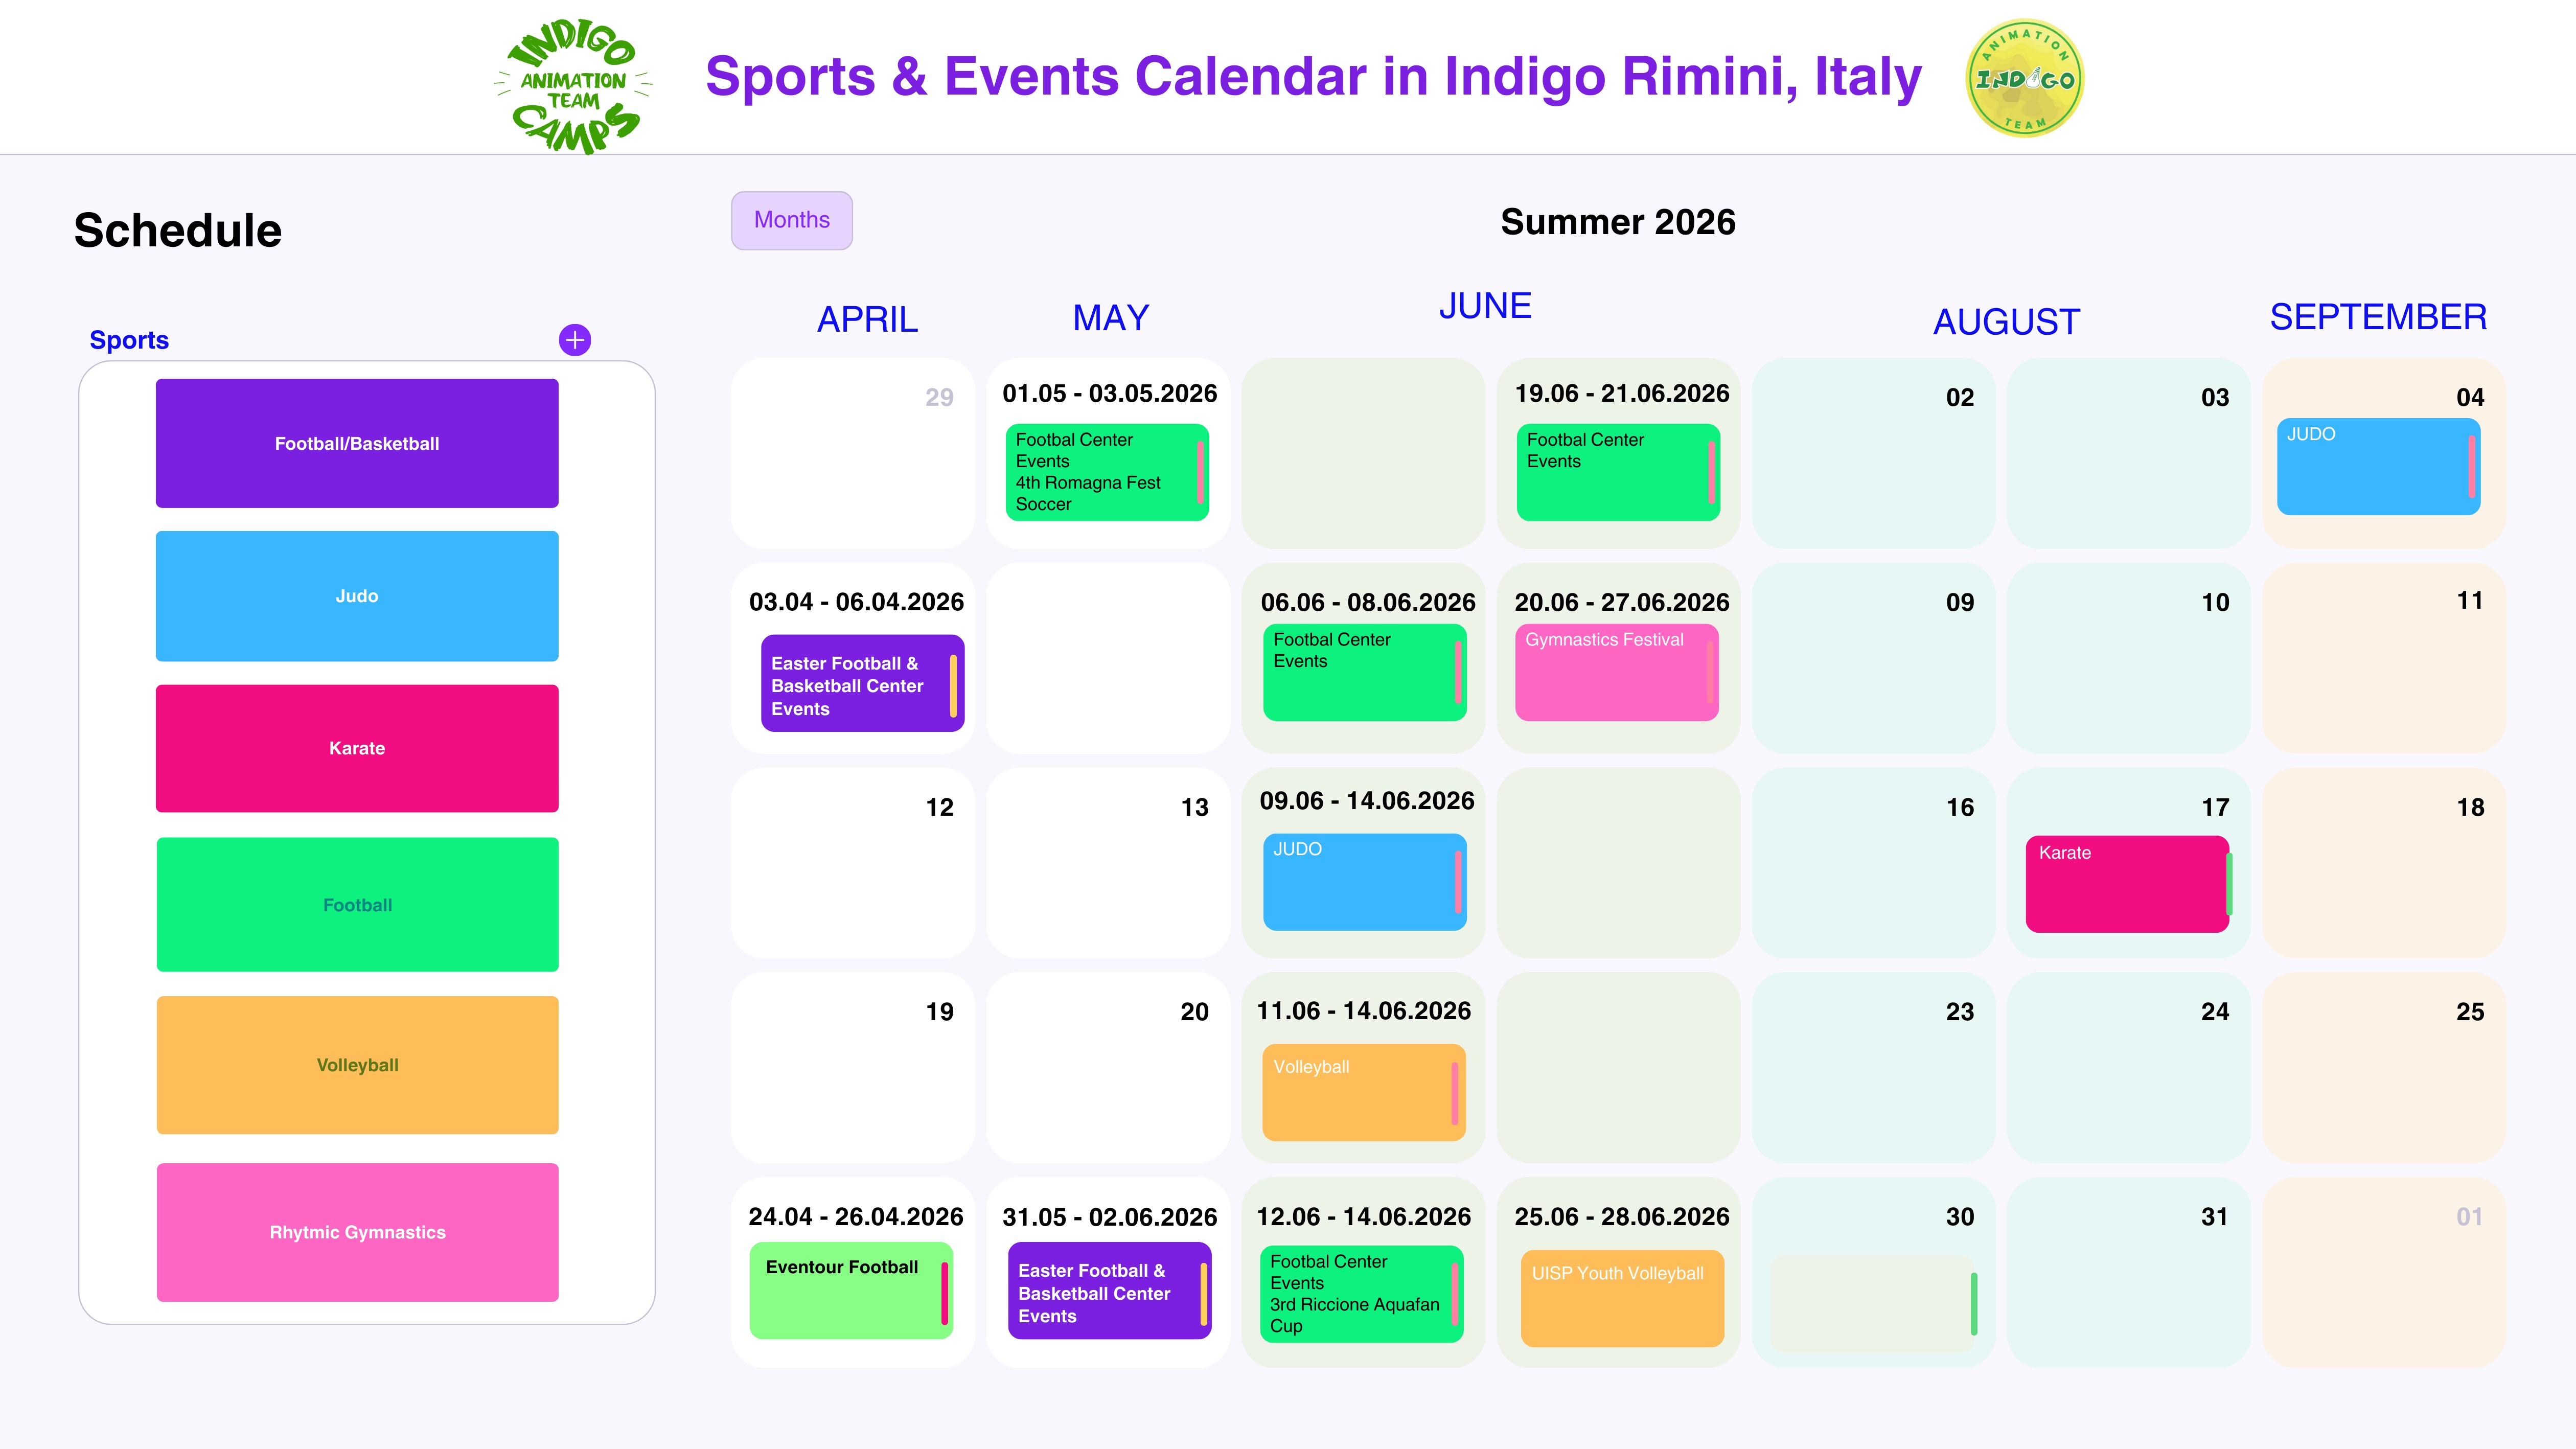2576x1449 pixels.
Task: Open the Gymnastics Festival event
Action: (1616, 672)
